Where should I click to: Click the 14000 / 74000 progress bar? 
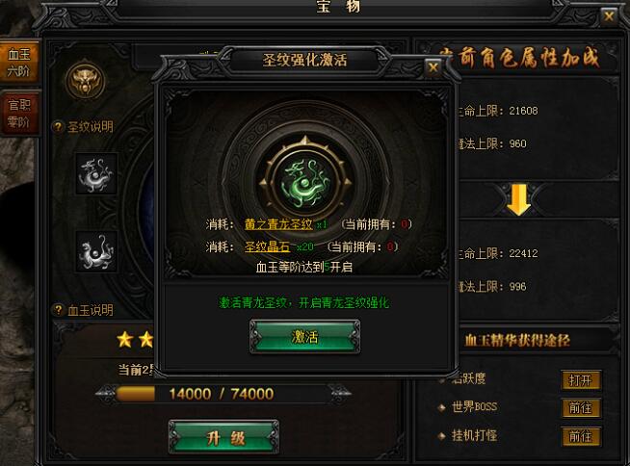coord(223,394)
